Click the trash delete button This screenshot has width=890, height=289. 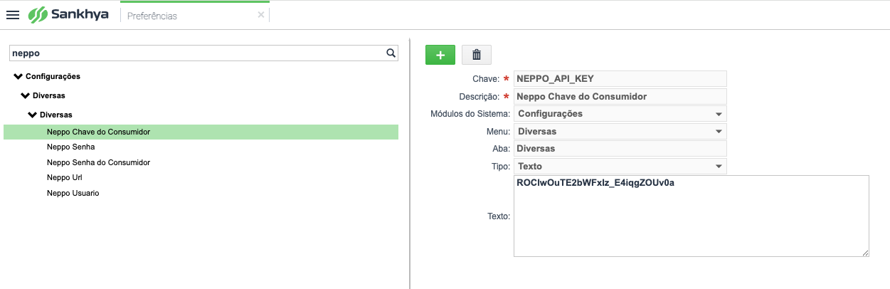[477, 54]
